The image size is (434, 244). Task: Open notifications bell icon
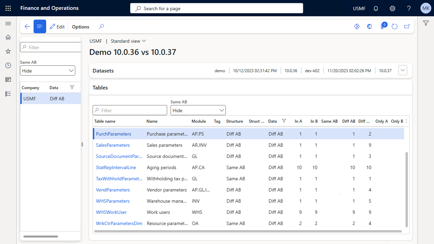click(x=376, y=8)
